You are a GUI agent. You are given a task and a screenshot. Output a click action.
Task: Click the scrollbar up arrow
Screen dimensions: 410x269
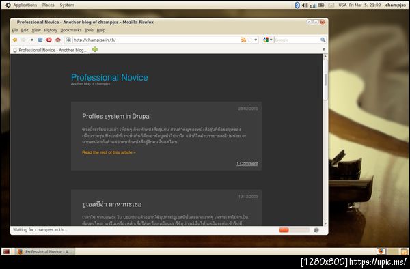(325, 56)
